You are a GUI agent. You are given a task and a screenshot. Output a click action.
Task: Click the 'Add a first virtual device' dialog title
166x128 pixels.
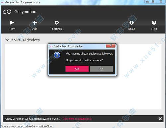tap(68, 46)
